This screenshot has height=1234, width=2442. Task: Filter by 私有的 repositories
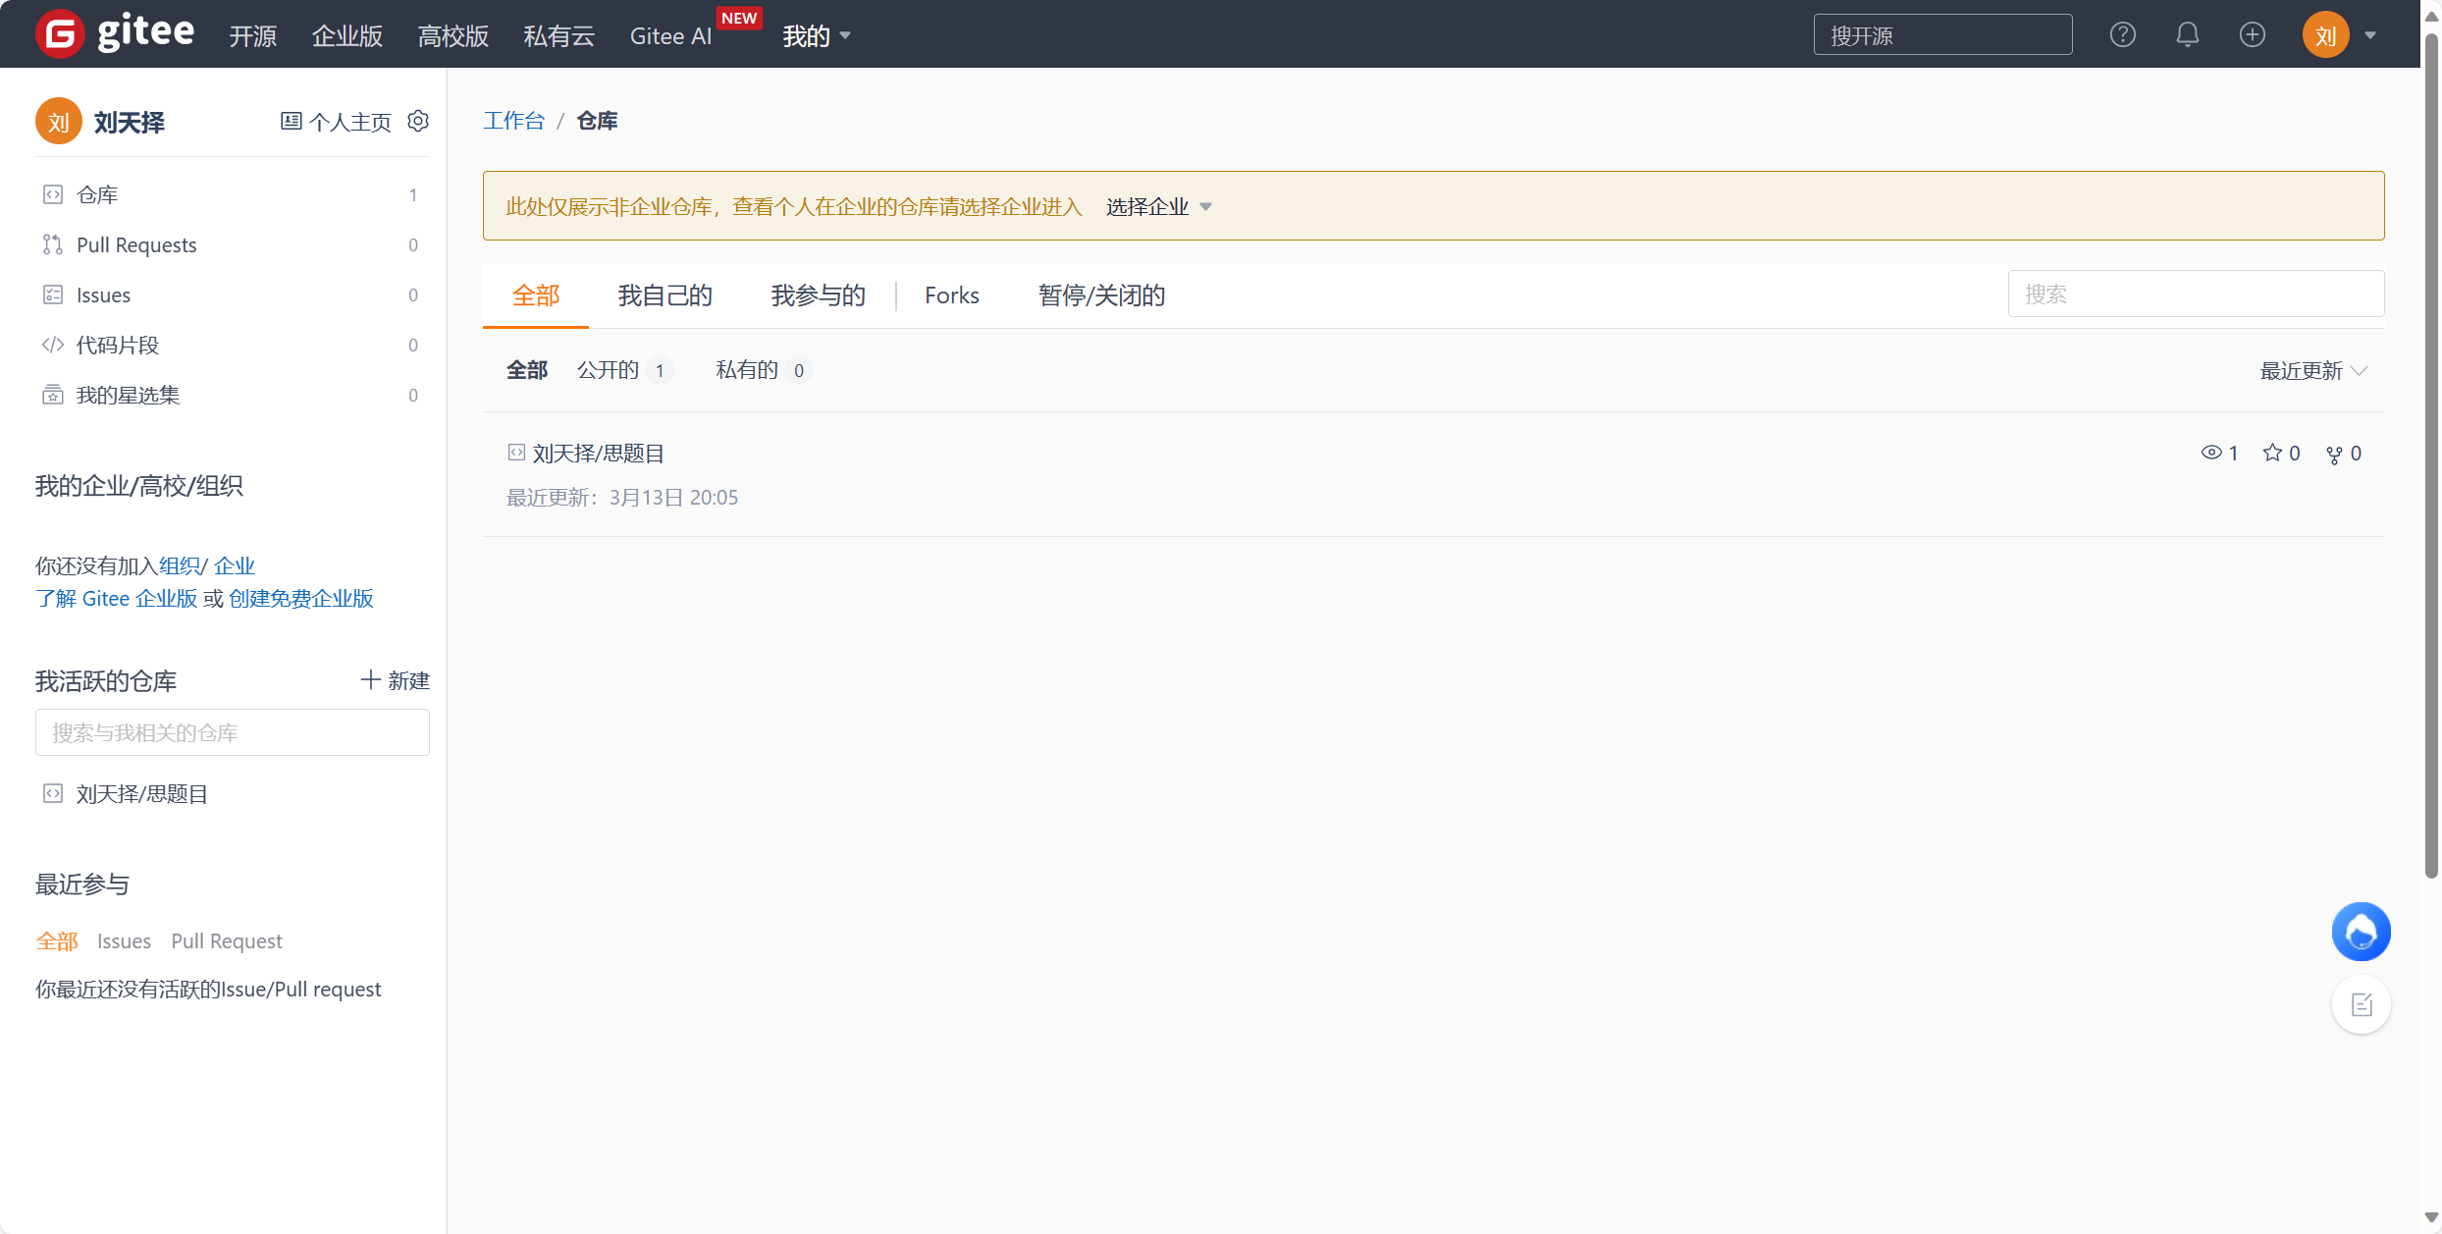(747, 370)
